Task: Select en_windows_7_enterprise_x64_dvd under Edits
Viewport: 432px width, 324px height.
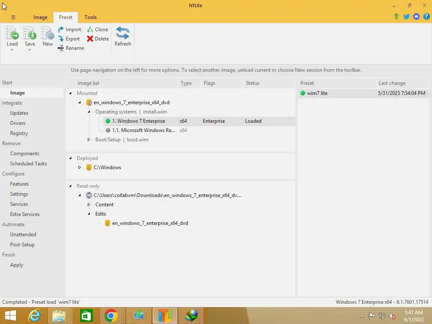Action: coord(150,223)
